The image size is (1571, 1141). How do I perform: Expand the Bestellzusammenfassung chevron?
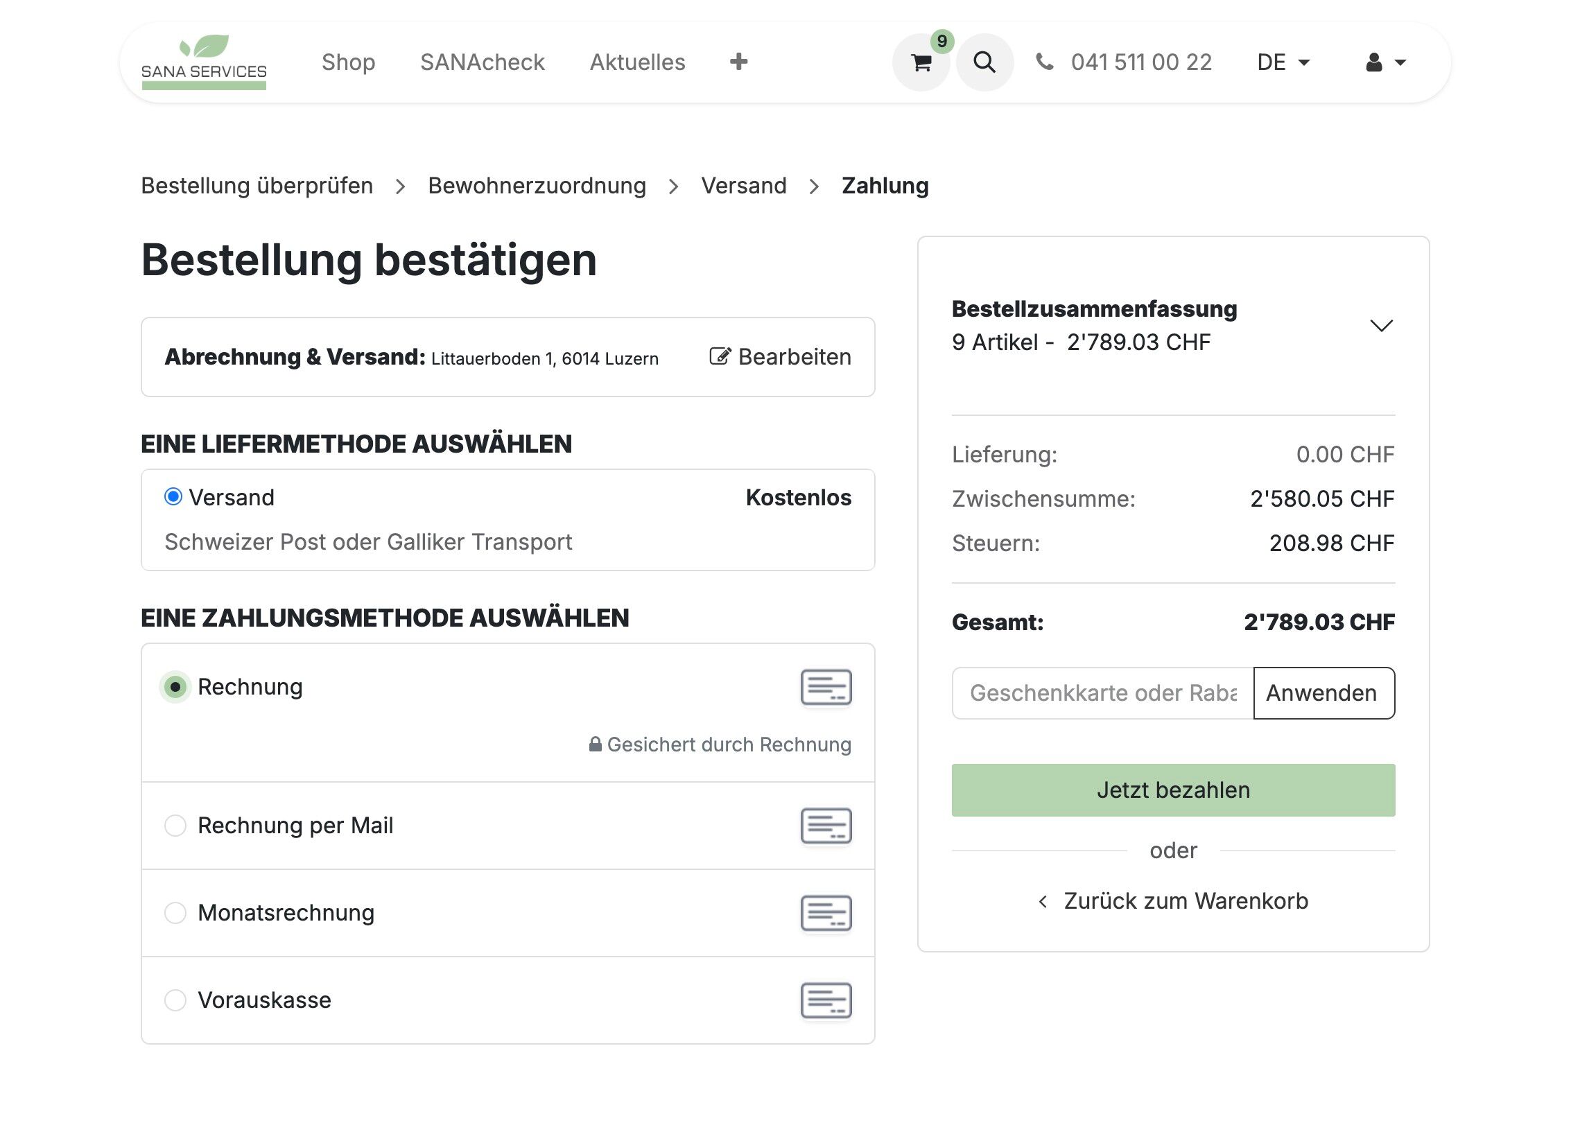(1381, 326)
